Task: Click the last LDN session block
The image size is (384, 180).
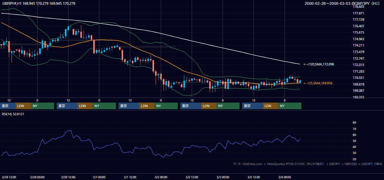Action: pyautogui.click(x=270, y=106)
